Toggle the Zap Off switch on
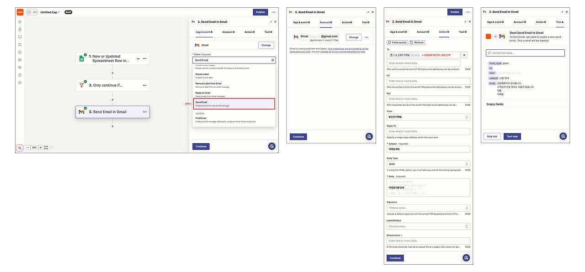This screenshot has width=585, height=272. [x=32, y=12]
